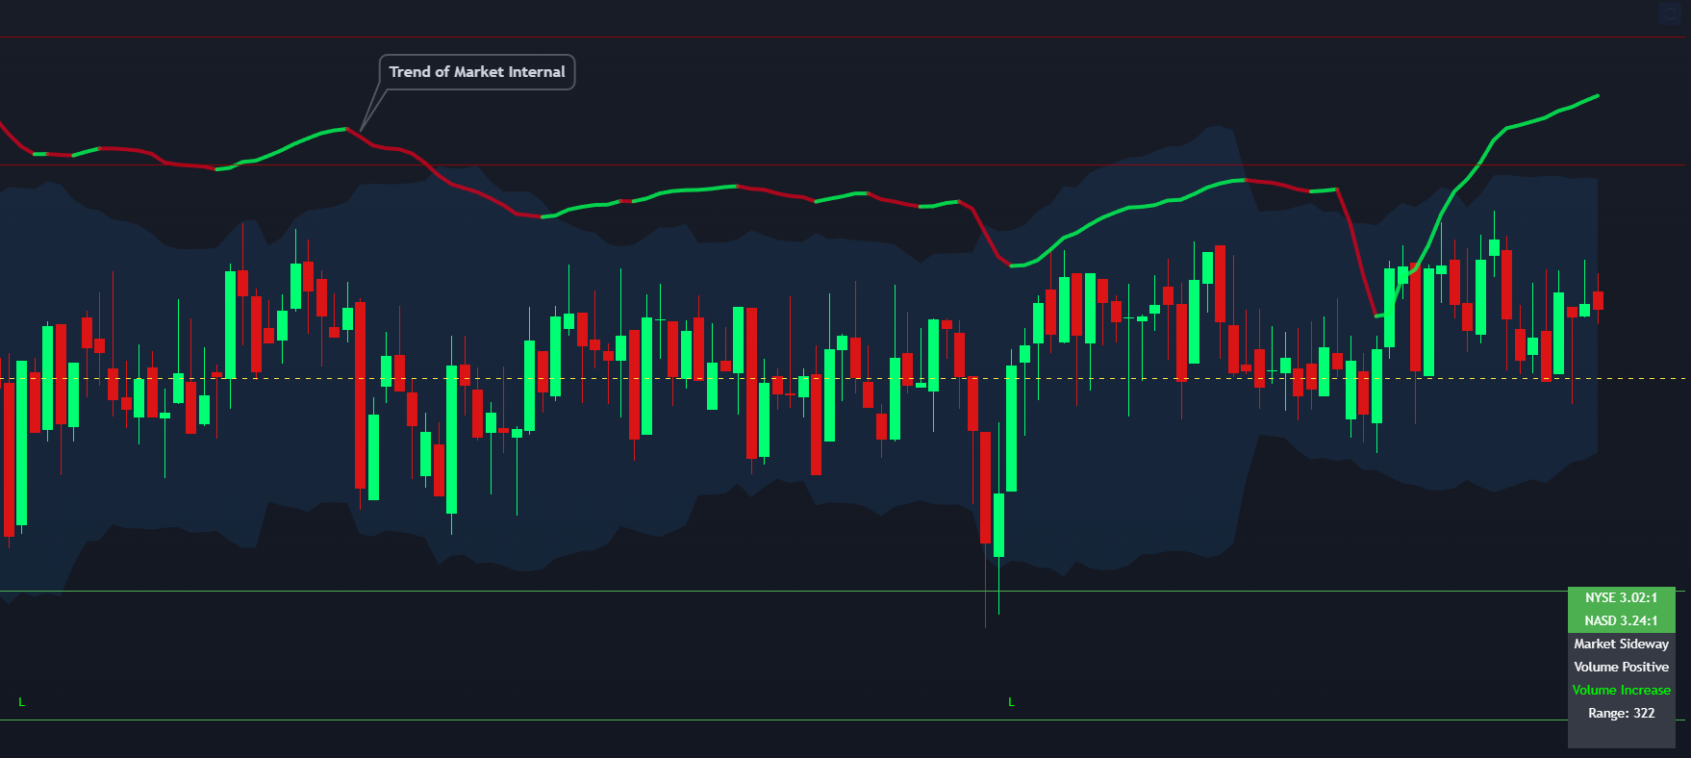Select the 'Market Sideway' status text
The height and width of the screenshot is (758, 1691).
pyautogui.click(x=1622, y=644)
